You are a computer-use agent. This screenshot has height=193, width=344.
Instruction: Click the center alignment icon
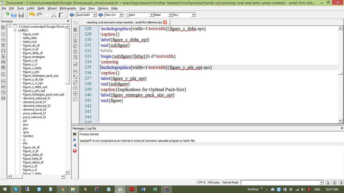(x=75, y=52)
